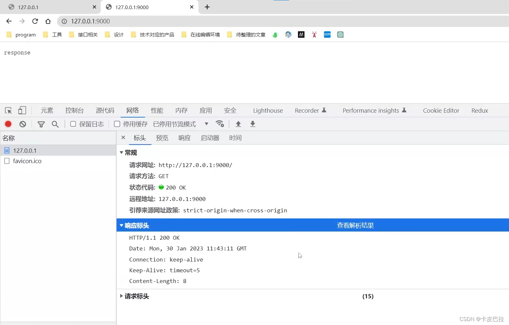Open the 接口相关 bookmarks folder
Screen dimensions: 509x325
(x=83, y=35)
